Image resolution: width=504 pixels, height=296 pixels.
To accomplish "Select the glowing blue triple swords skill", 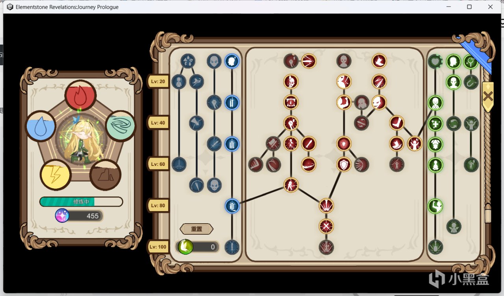I will pos(232,144).
